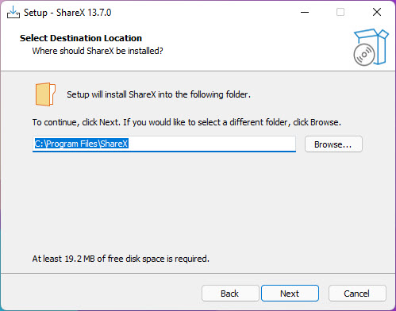Viewport: 396px width, 311px height.
Task: Click the 'Where should ShareX be installed?' subtitle
Action: [x=98, y=51]
